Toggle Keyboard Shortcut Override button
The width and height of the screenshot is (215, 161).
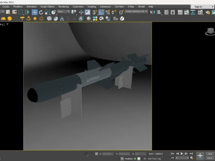point(88,12)
